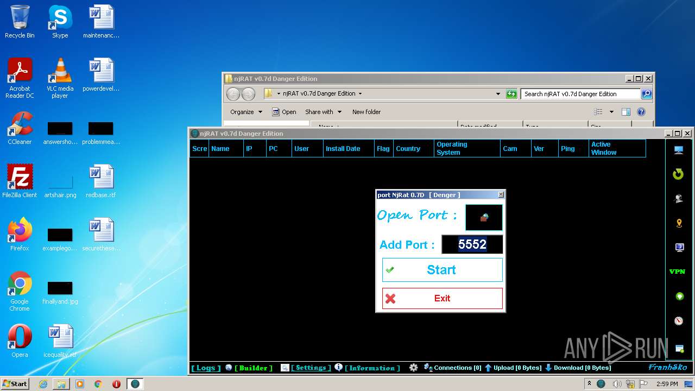Expand the Explorer address bar history dropdown

[x=498, y=94]
